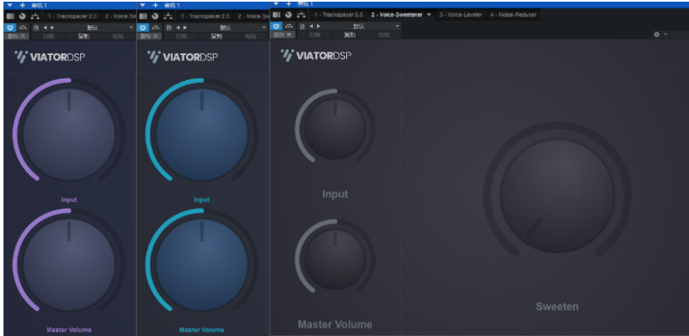Switch to Trackspacer 2.5 tab in gray window
Image resolution: width=689 pixels, height=336 pixels.
[338, 15]
